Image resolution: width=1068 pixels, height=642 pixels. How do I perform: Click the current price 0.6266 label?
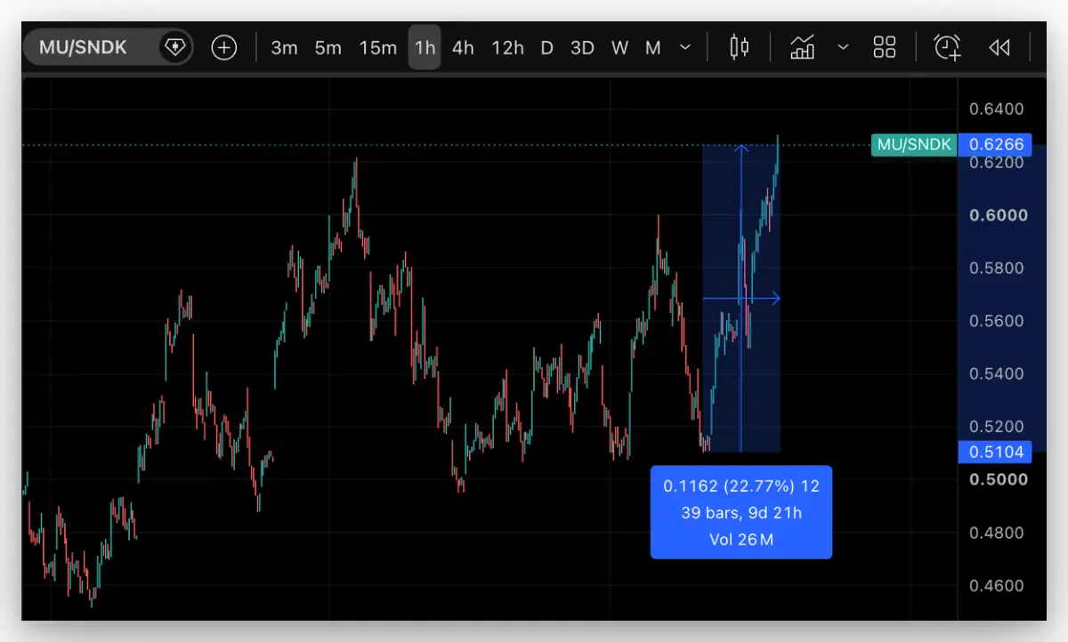pyautogui.click(x=995, y=144)
